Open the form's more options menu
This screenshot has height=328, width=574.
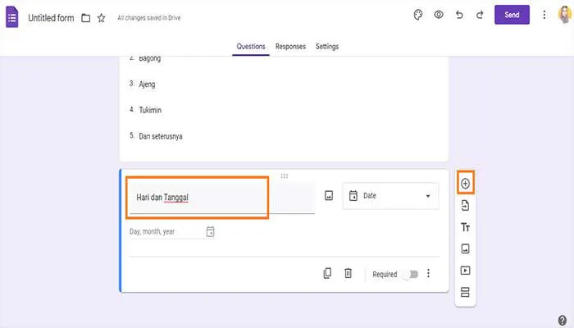click(544, 15)
